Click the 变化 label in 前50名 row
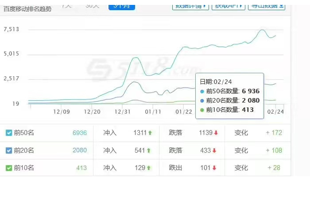 pos(241,133)
